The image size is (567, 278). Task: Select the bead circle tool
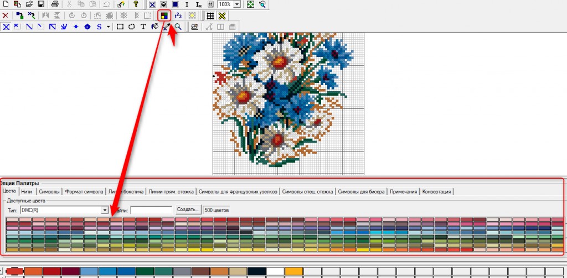[x=87, y=27]
